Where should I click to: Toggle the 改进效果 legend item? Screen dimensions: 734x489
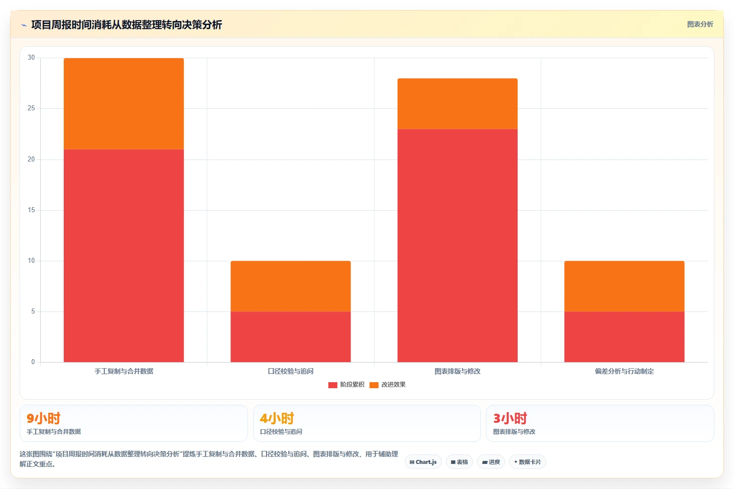pyautogui.click(x=388, y=385)
